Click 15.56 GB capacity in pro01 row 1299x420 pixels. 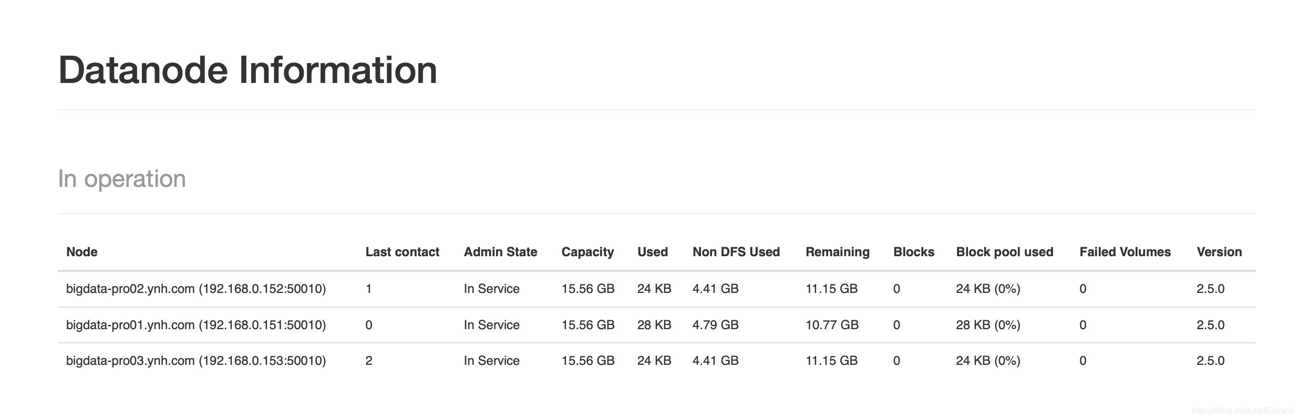pos(588,325)
